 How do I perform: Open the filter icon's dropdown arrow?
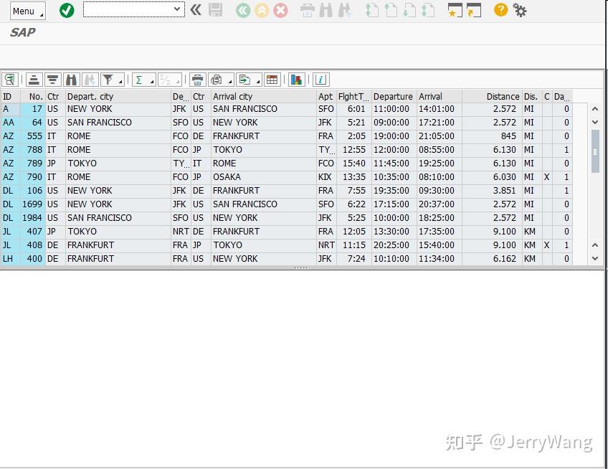pyautogui.click(x=119, y=82)
